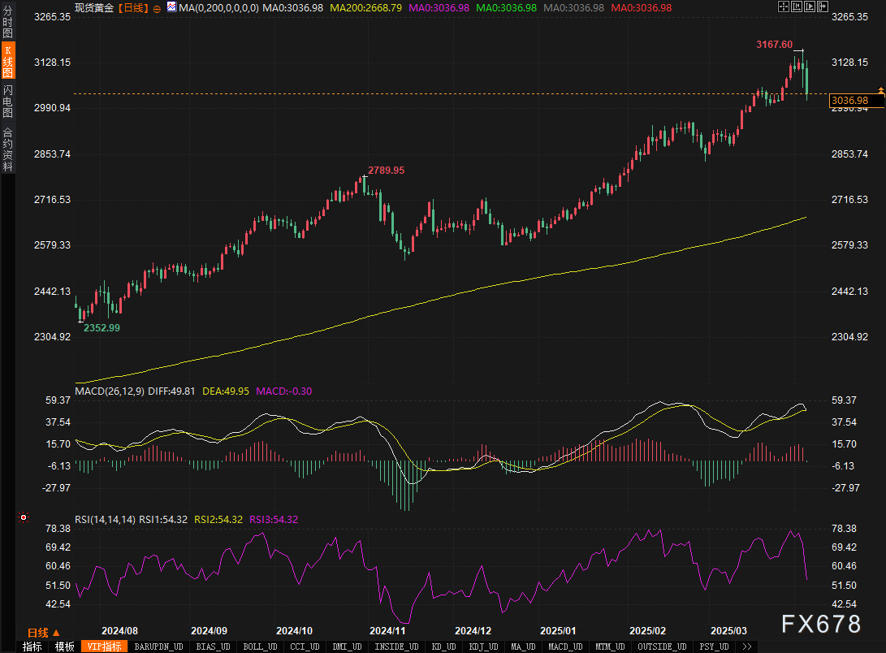Click the orange crosshair icon beside 日线
Viewport: 886px width, 653px height.
(157, 8)
